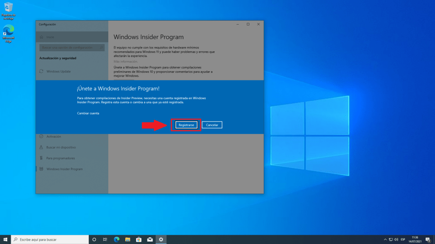Open Buscar mi dispositivo settings
This screenshot has width=435, height=244.
tap(61, 147)
